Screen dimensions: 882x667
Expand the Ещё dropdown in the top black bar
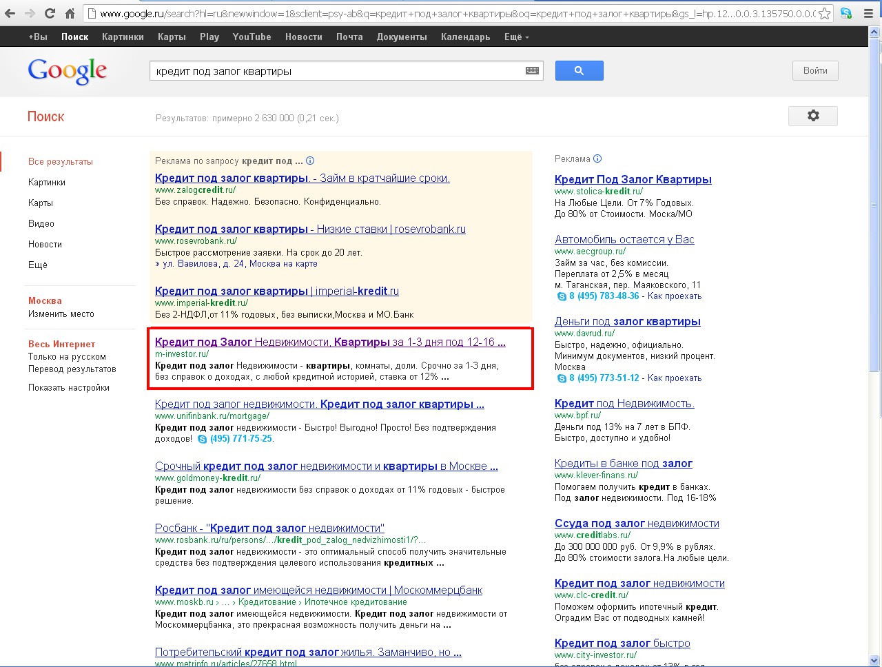(x=517, y=37)
